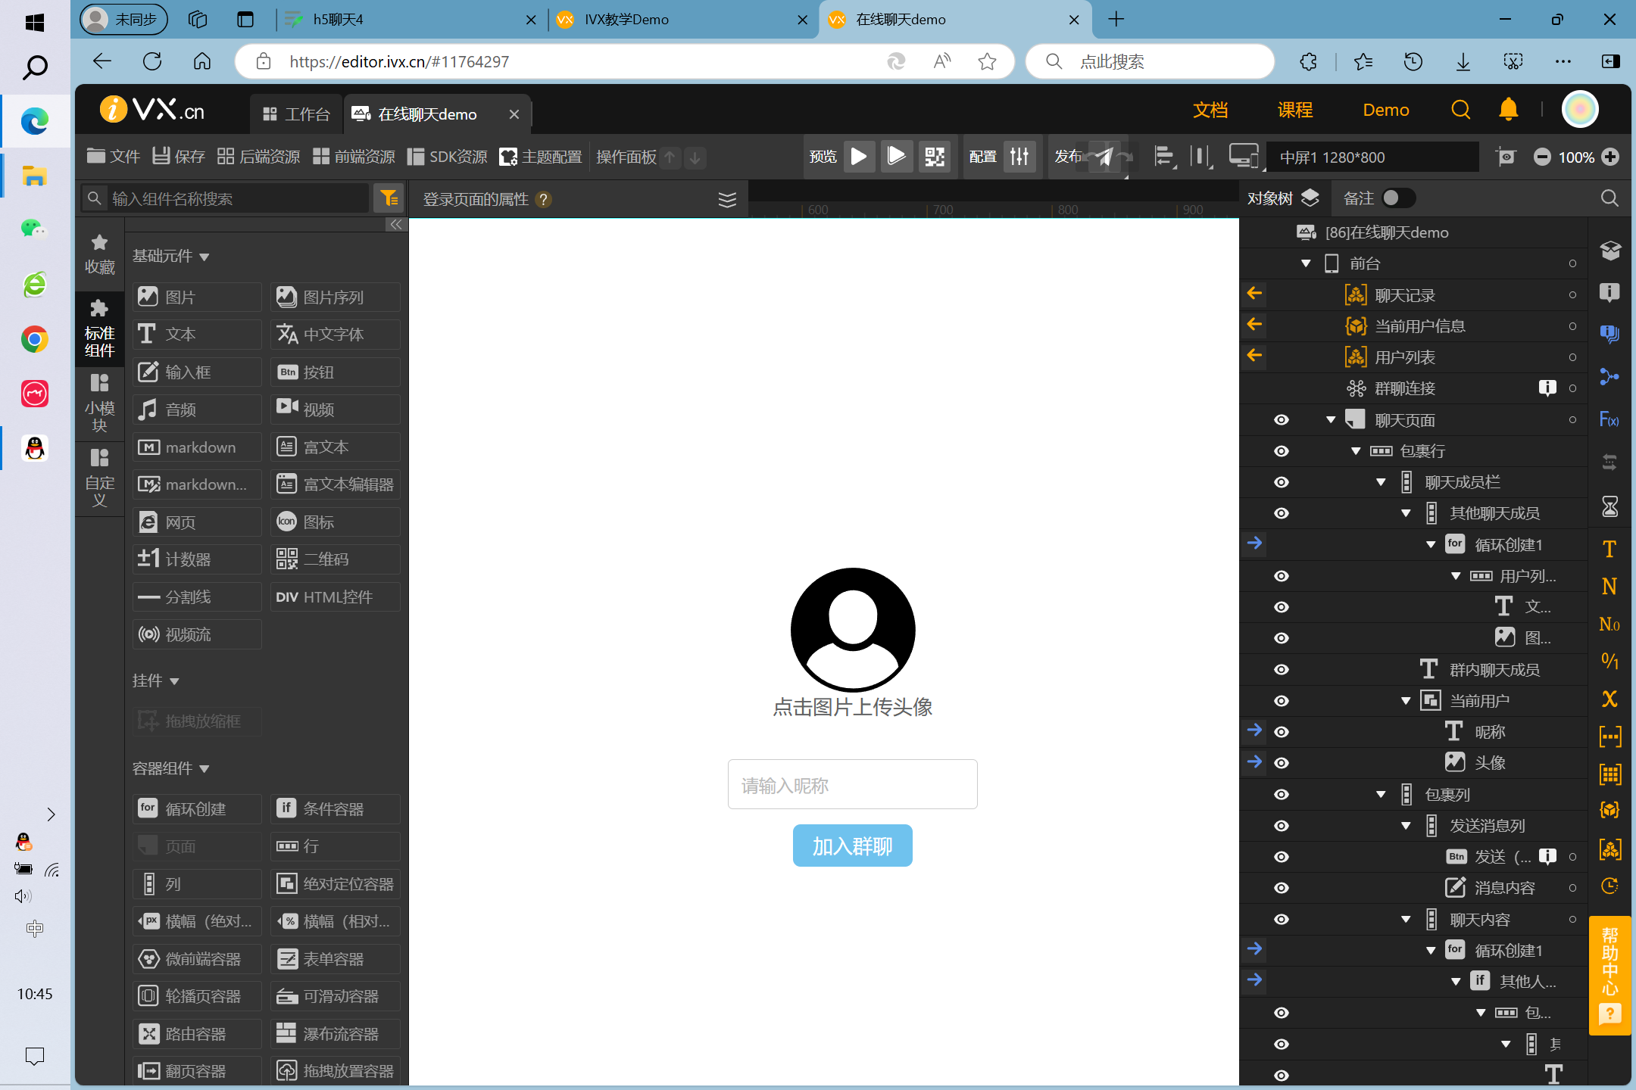
Task: Collapse the 发送消息列 tree node
Action: pos(1406,826)
